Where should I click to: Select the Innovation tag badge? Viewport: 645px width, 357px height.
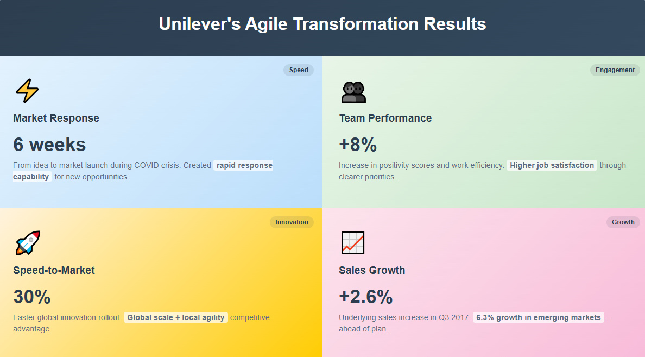292,222
